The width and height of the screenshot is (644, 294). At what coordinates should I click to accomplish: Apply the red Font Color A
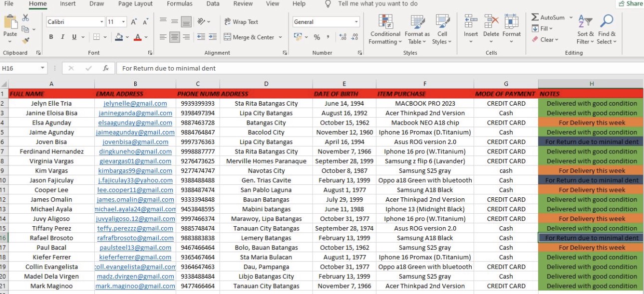(138, 37)
